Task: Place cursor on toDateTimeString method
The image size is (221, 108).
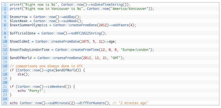Action: pyautogui.click(x=107, y=5)
